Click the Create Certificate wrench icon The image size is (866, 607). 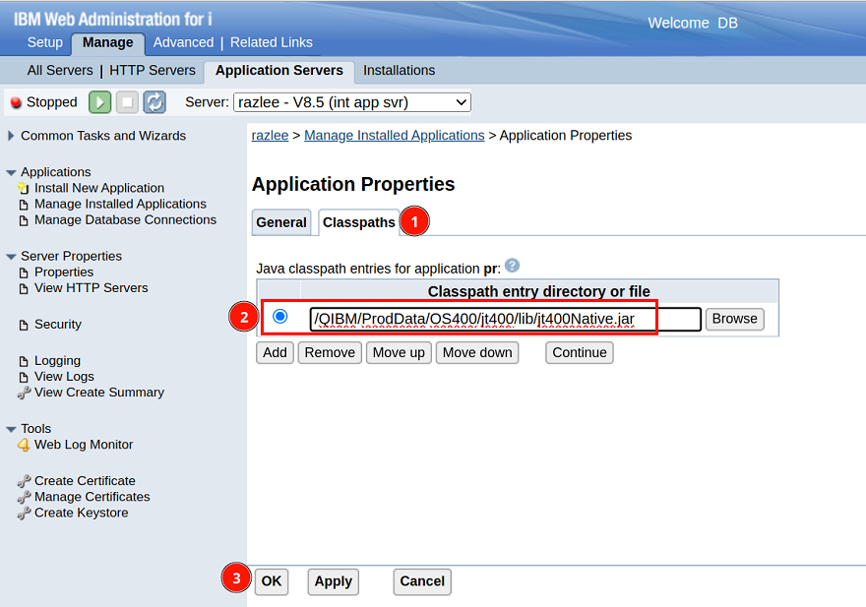[25, 481]
